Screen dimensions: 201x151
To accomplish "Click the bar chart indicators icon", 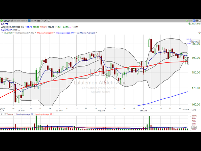I will point(39,21).
